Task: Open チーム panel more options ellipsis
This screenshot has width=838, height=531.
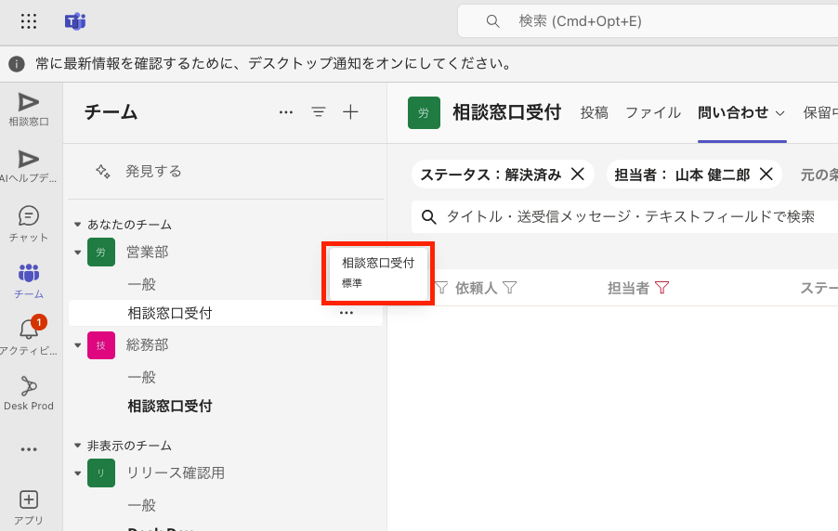Action: (286, 112)
